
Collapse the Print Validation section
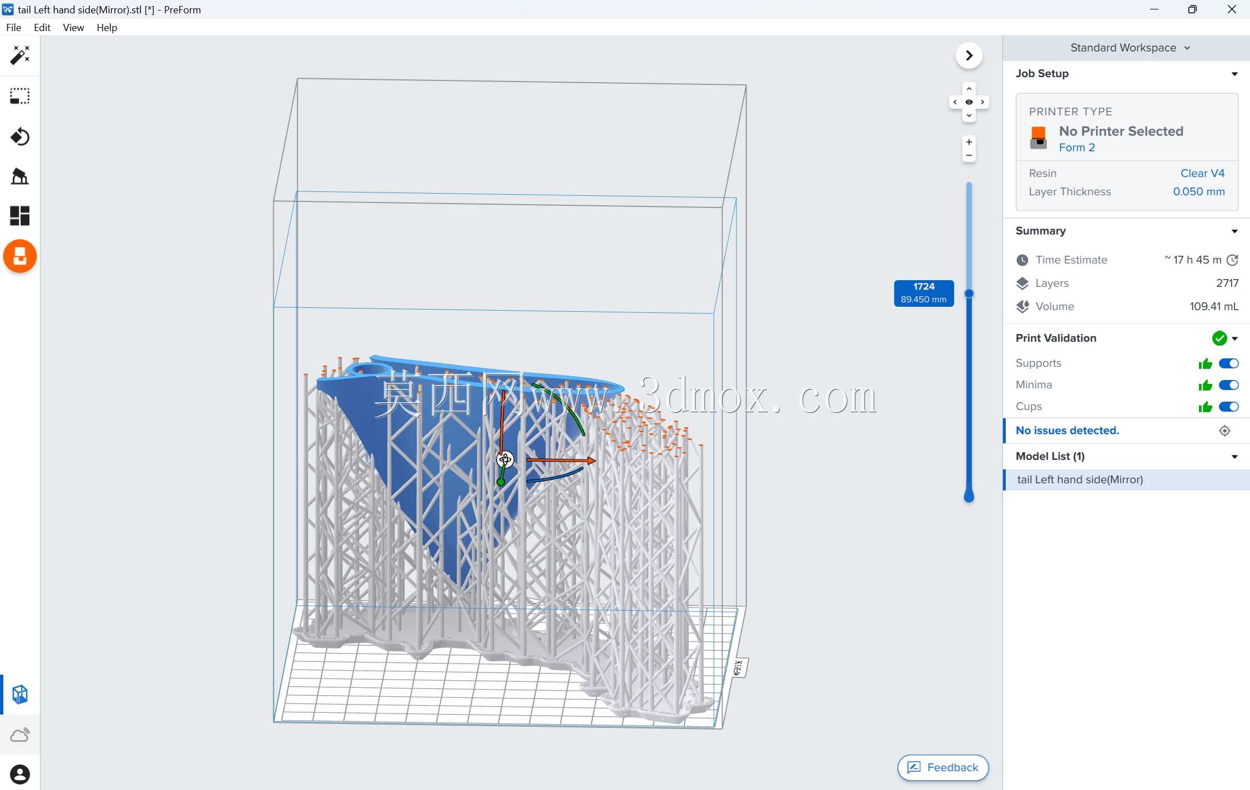[1234, 338]
